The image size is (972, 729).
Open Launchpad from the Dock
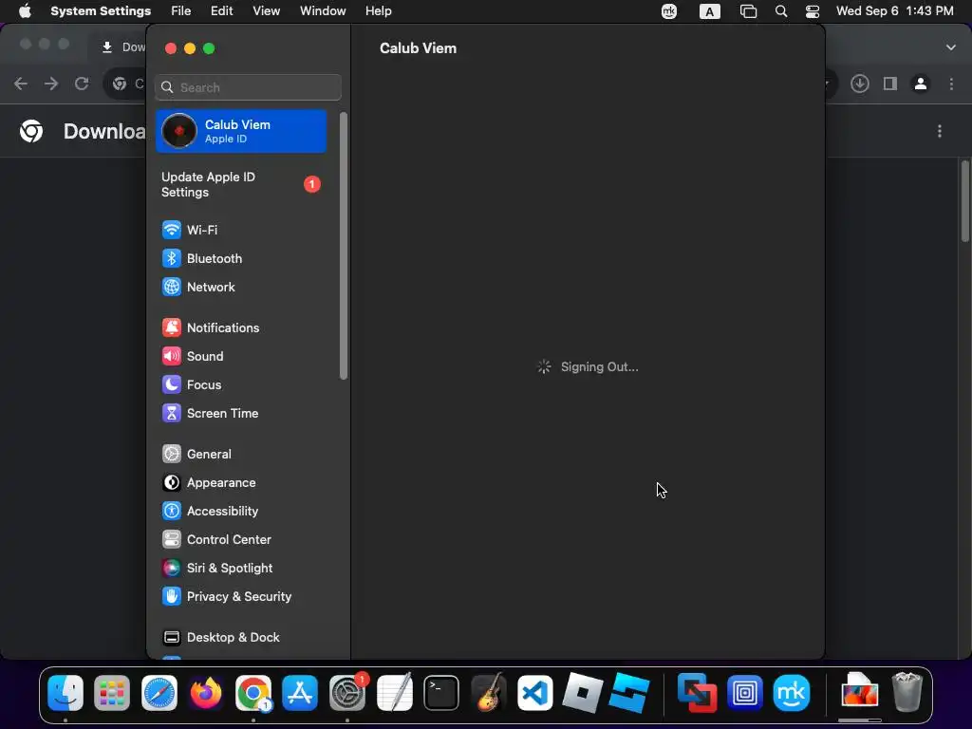click(x=112, y=692)
